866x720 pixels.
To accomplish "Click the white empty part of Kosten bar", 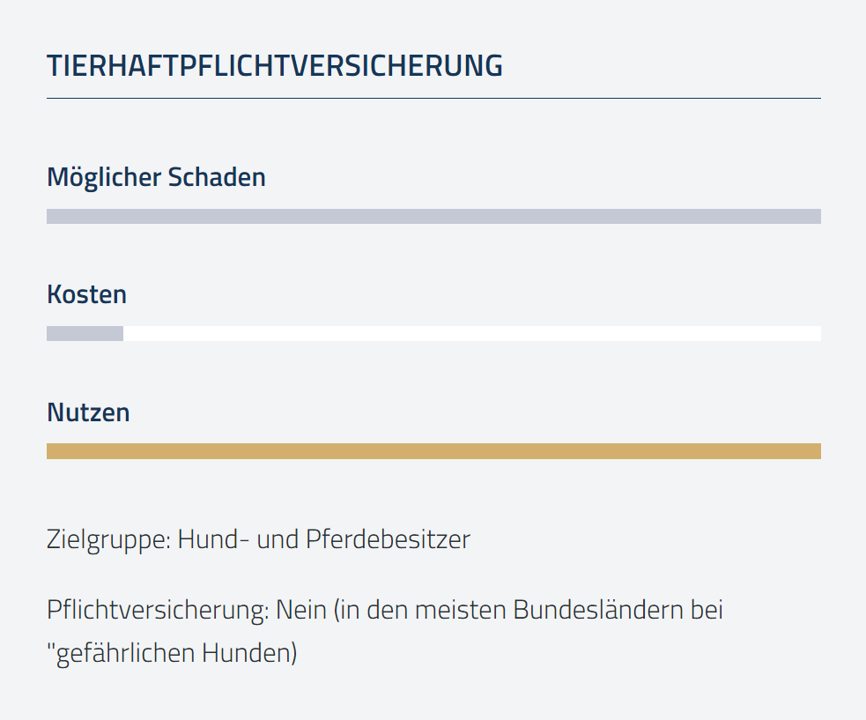I will (x=471, y=333).
